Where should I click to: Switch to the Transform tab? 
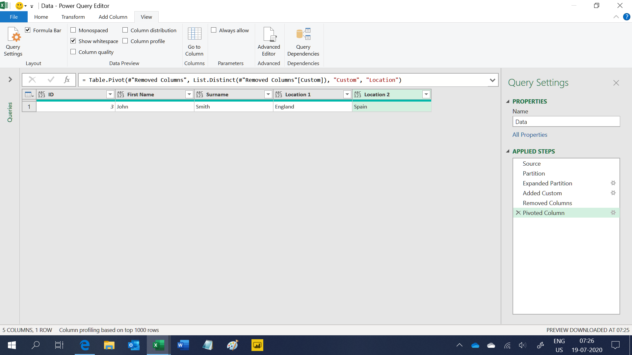[x=73, y=17]
